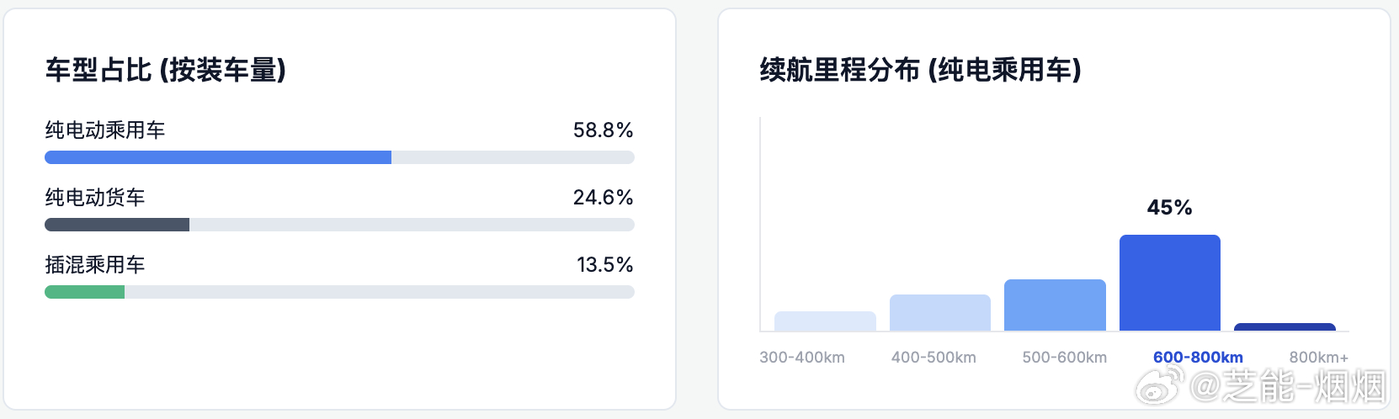1399x419 pixels.
Task: Click the 车型占比 (按装车量) card title
Action: tap(166, 70)
